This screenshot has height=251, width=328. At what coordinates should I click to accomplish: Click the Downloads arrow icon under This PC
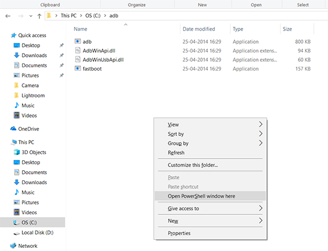(16, 182)
